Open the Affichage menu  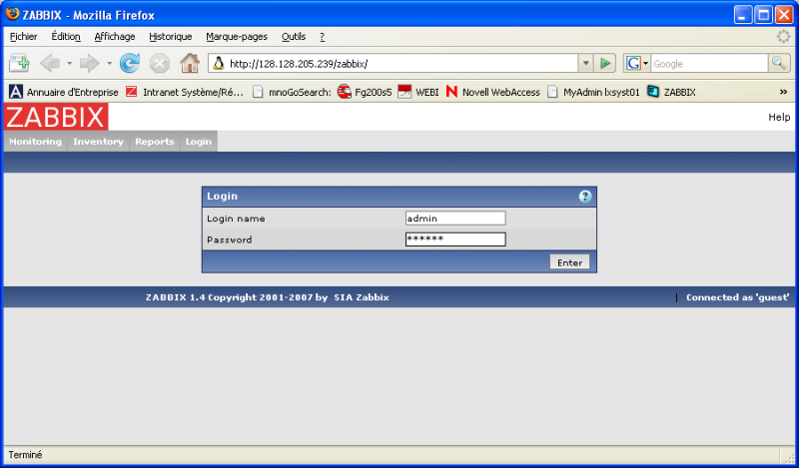(115, 37)
